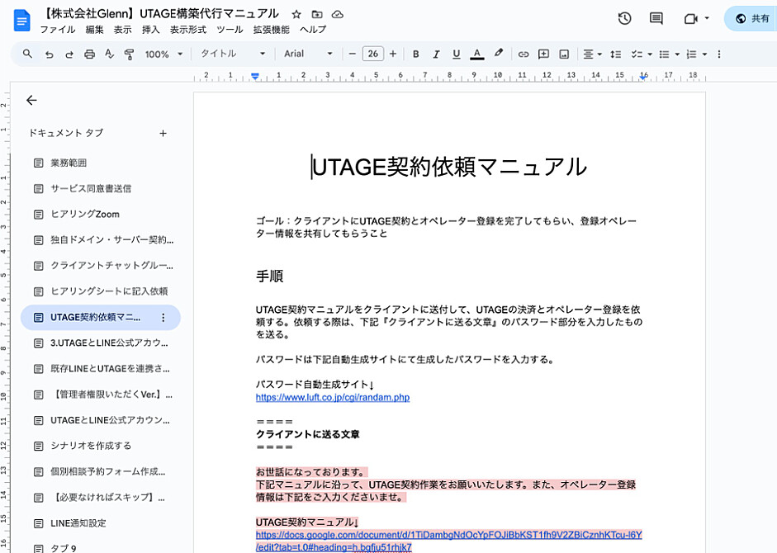Switch to the ヒアリングZoom tab
The width and height of the screenshot is (777, 553).
point(101,215)
